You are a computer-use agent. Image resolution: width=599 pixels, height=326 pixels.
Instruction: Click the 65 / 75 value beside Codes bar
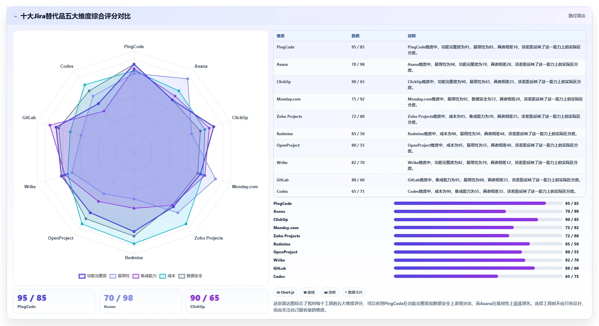tap(572, 277)
